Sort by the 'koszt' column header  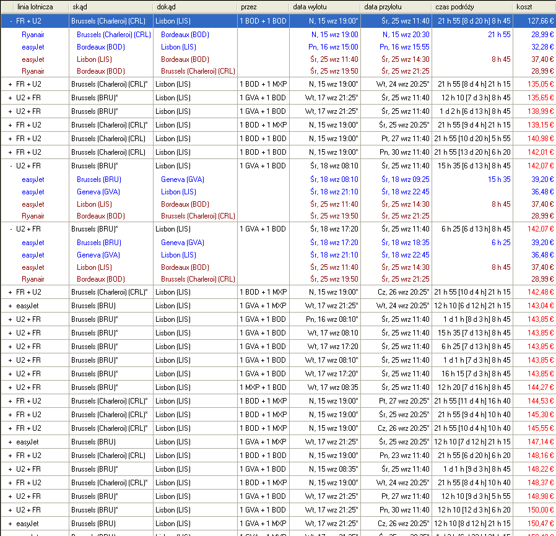pos(534,7)
